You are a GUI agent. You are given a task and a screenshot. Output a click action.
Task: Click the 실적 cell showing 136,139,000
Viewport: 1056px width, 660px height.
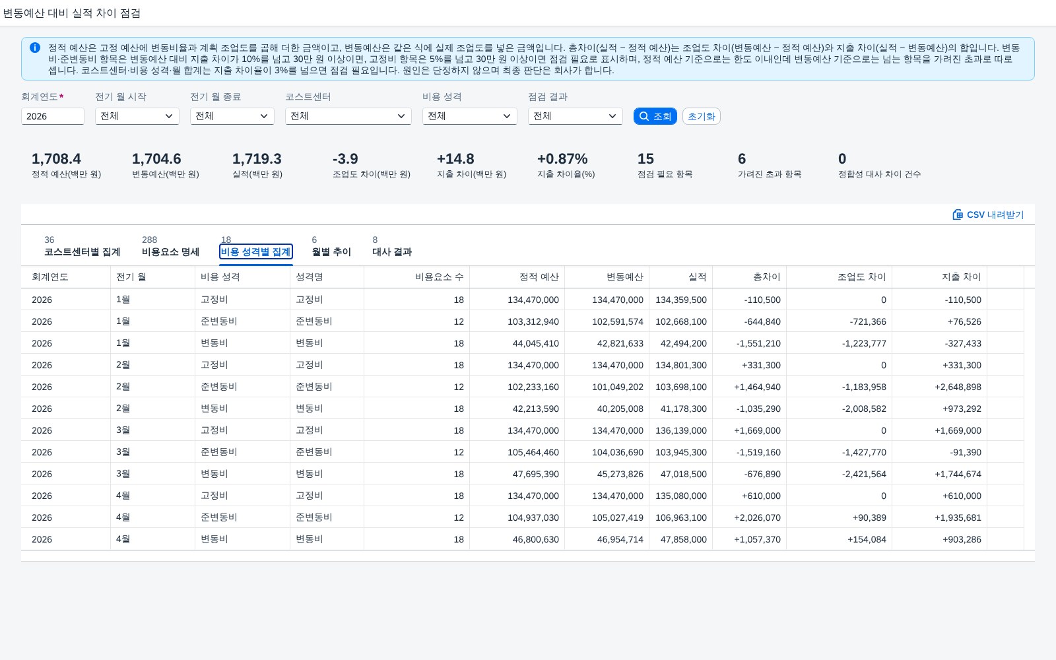point(681,430)
